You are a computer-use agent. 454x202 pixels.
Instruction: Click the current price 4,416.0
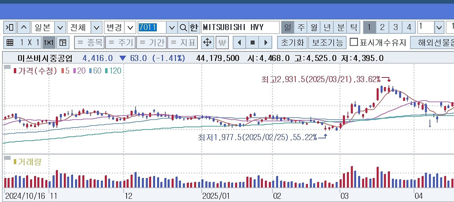(x=98, y=58)
